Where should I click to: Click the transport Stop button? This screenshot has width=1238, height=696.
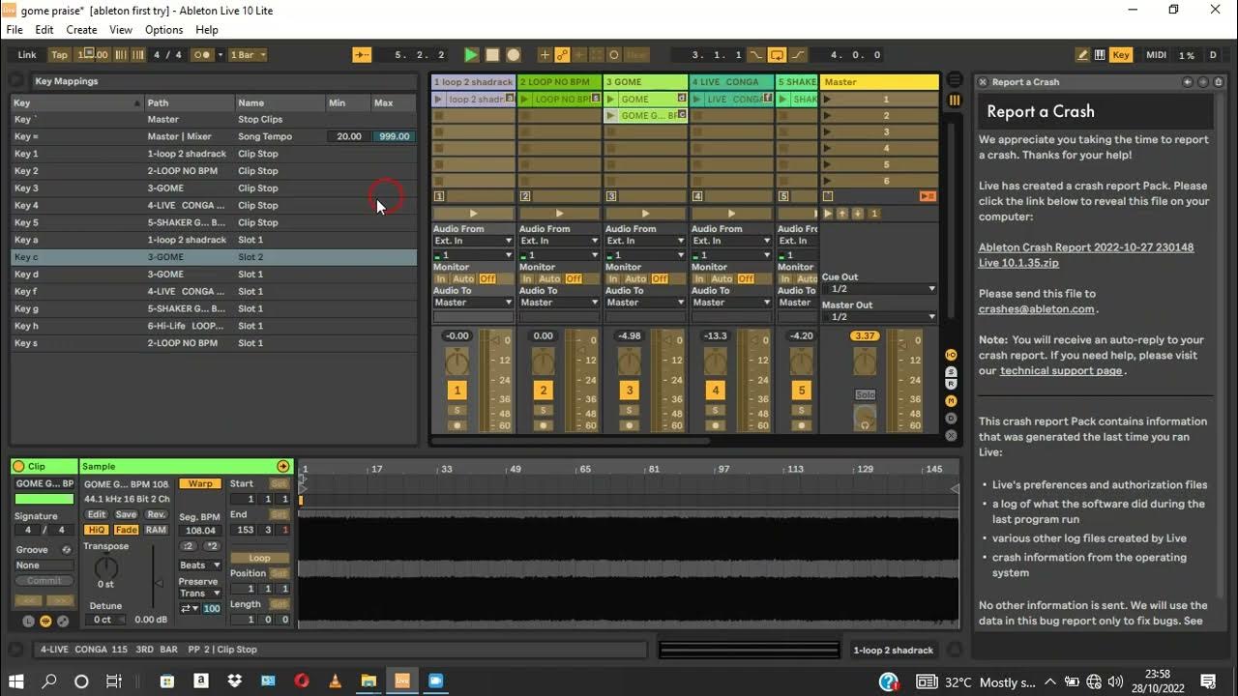point(492,55)
